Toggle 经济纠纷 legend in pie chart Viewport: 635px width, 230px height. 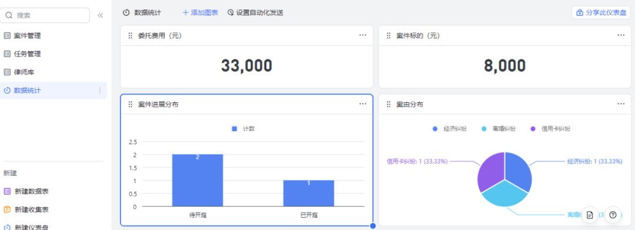pos(450,129)
